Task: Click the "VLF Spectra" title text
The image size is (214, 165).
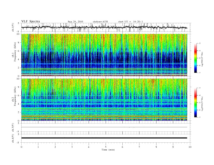Action: coord(31,21)
